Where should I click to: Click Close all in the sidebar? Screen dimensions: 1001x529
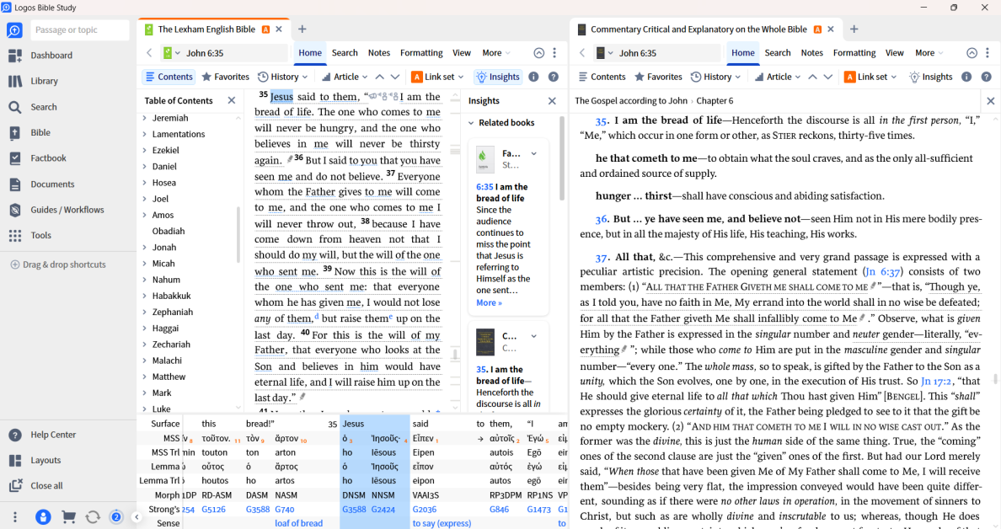(46, 486)
